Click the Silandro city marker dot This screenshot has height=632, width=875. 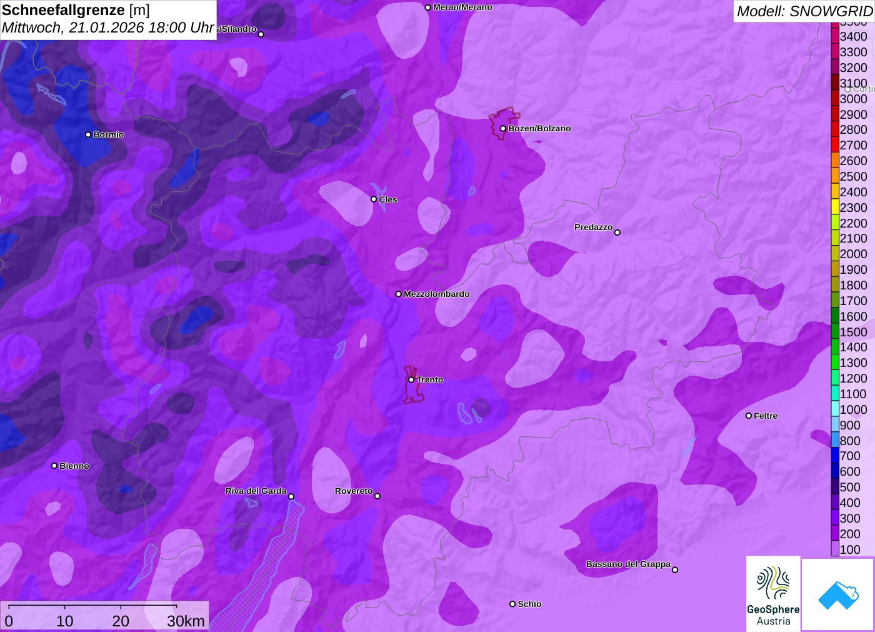[x=261, y=34]
